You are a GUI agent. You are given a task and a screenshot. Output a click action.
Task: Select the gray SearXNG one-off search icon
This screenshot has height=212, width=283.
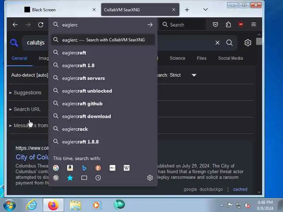[x=56, y=178]
